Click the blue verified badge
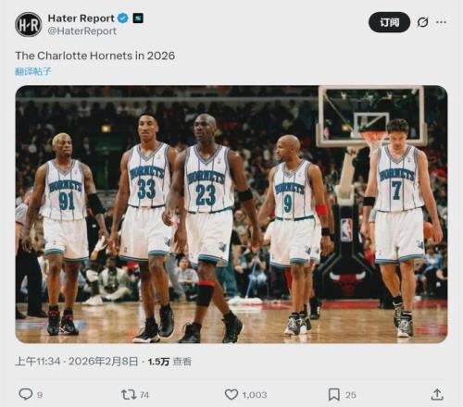Image resolution: width=463 pixels, height=407 pixels. (123, 18)
